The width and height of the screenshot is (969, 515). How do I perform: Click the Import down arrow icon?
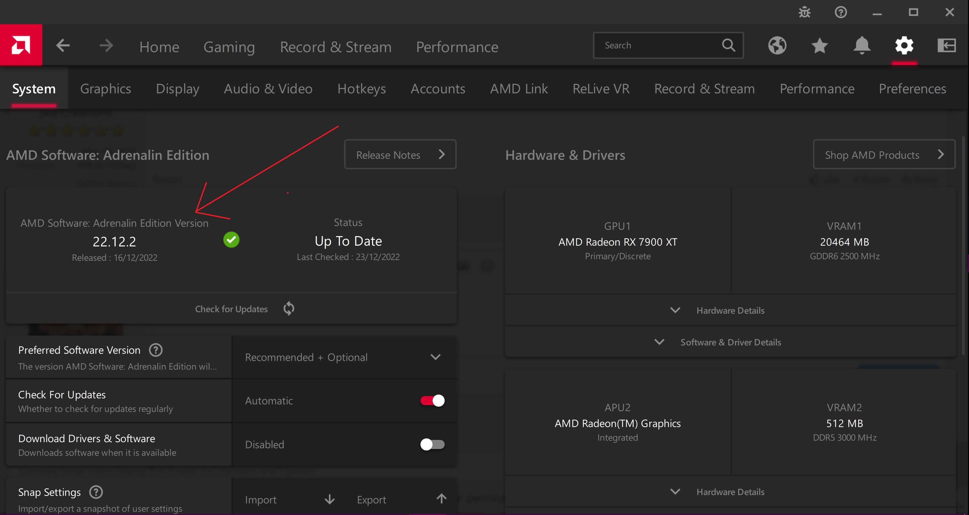(329, 499)
